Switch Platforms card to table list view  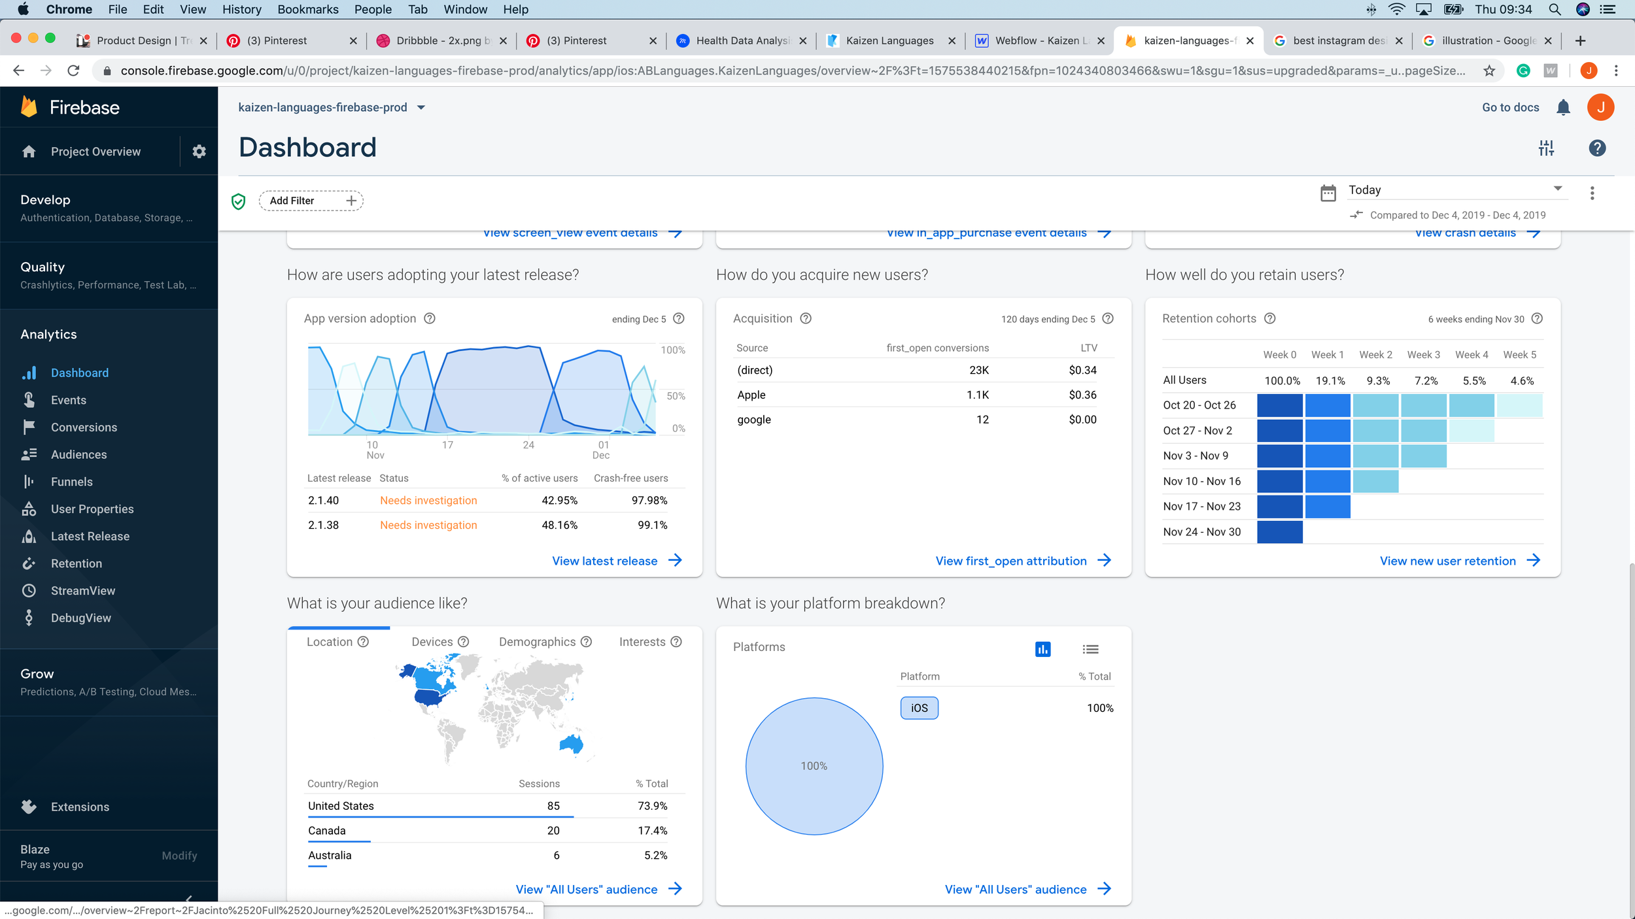pyautogui.click(x=1090, y=649)
